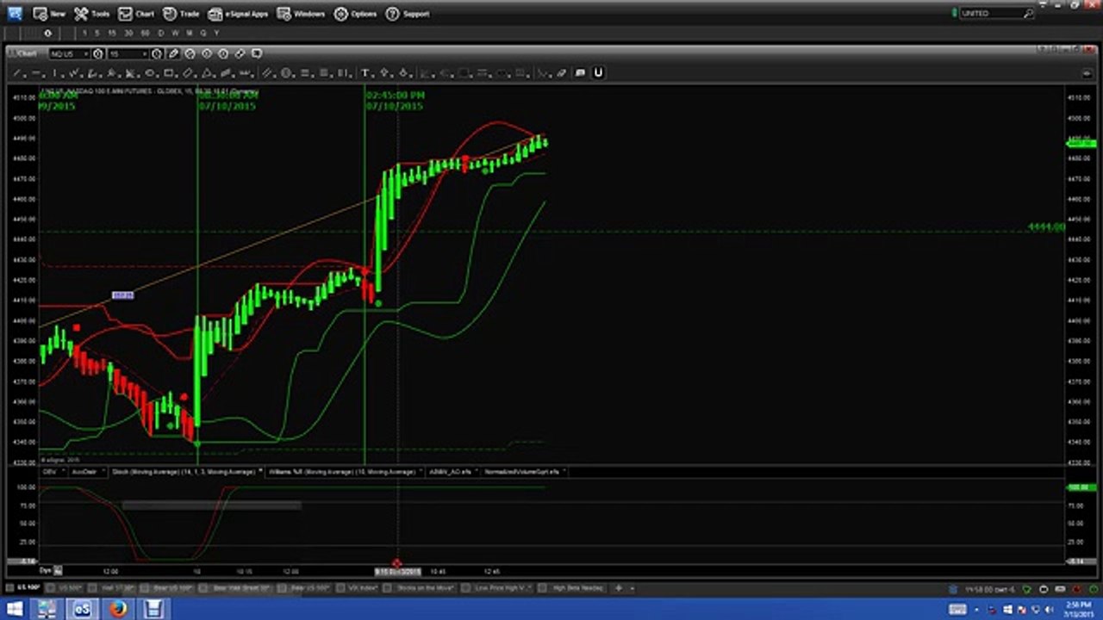Select the 60 minute interval button
The image size is (1103, 620).
(x=145, y=33)
